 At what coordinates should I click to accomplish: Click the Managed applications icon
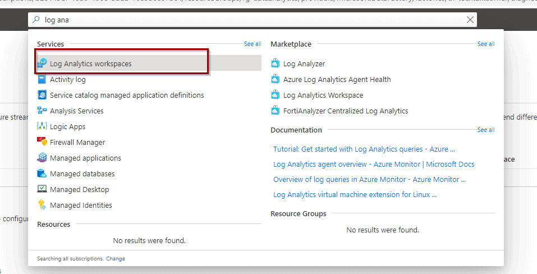tap(42, 158)
